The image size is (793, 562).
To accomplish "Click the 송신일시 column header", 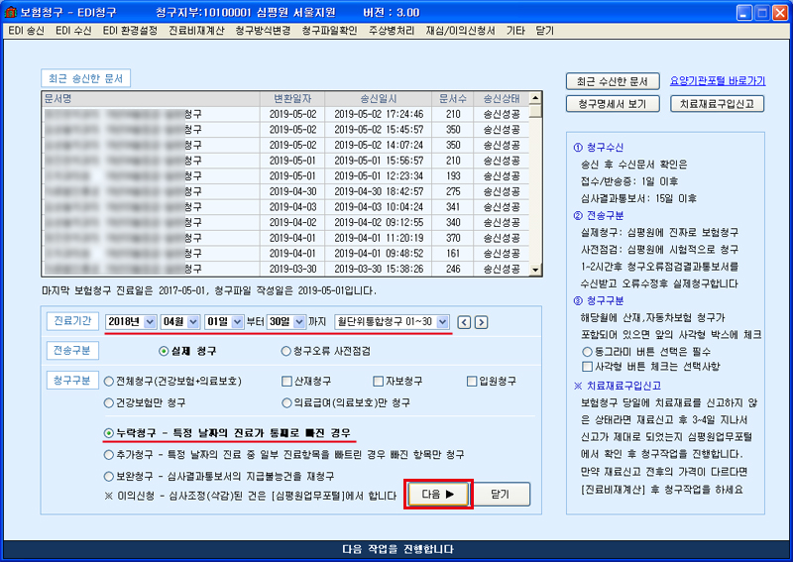I will pos(380,99).
